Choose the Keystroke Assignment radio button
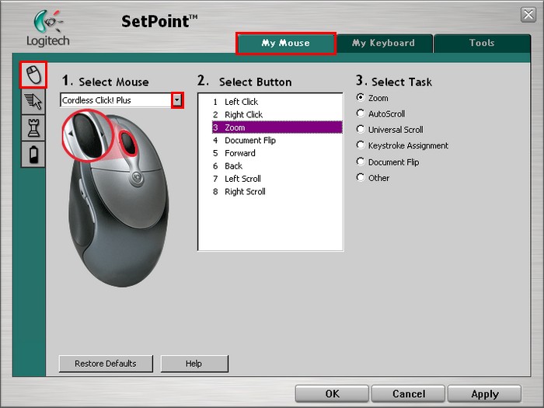The image size is (544, 408). click(403, 145)
